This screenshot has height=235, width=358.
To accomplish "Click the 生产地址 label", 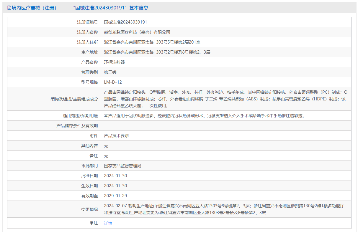I will pyautogui.click(x=89, y=52).
